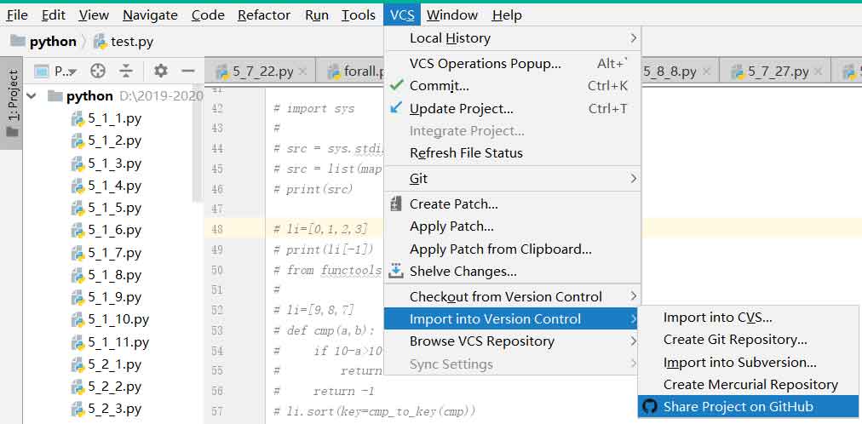Select 5_1_8.py in project tree
The height and width of the screenshot is (424, 862).
pyautogui.click(x=106, y=275)
